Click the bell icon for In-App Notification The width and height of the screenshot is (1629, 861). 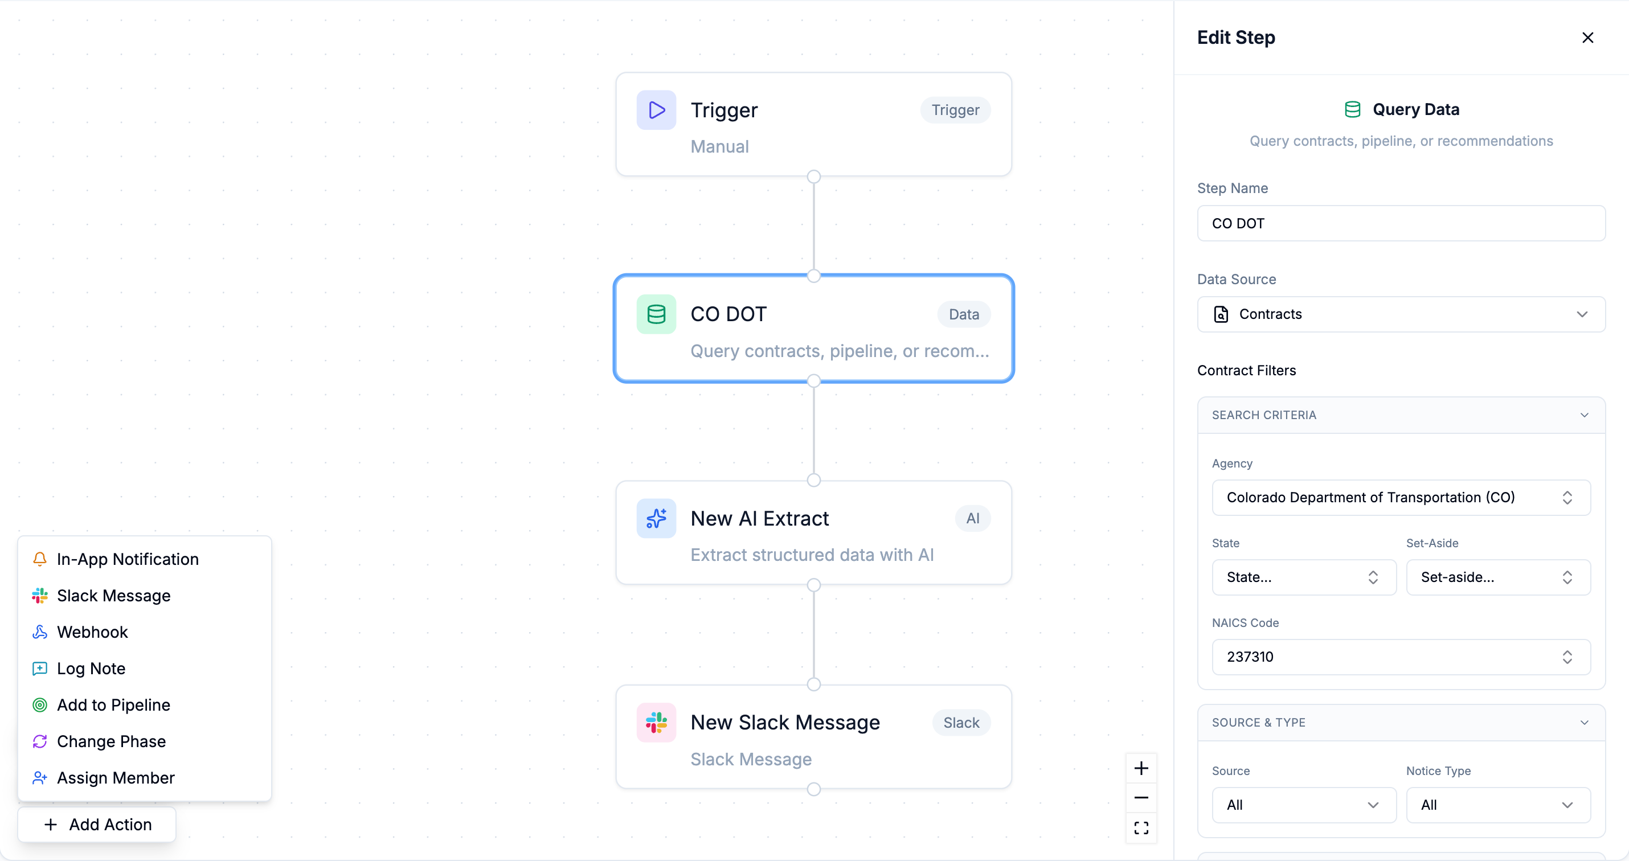[x=40, y=559]
